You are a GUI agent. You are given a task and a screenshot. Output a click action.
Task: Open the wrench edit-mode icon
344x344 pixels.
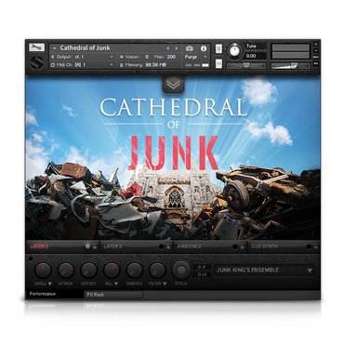click(36, 47)
